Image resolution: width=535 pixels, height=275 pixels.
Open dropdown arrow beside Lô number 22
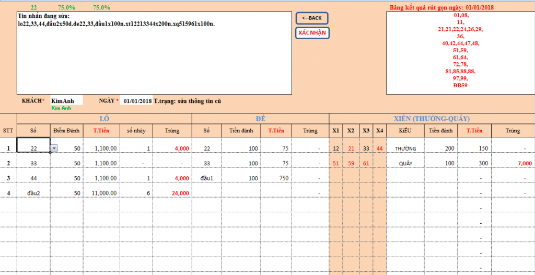point(55,148)
